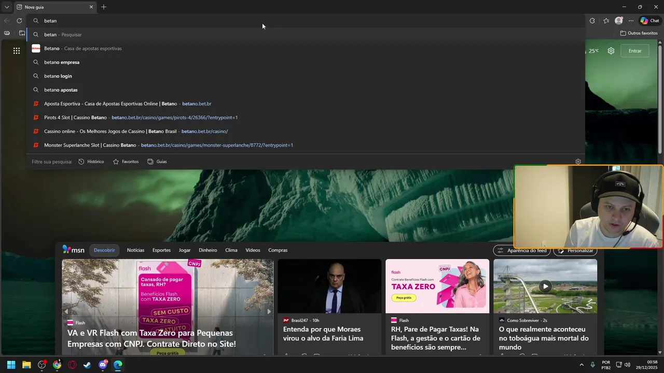
Task: Click the MSN logo
Action: (73, 250)
